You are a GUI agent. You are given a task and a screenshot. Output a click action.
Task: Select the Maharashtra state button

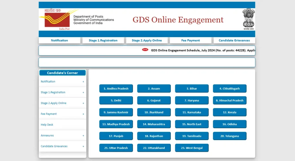154,124
